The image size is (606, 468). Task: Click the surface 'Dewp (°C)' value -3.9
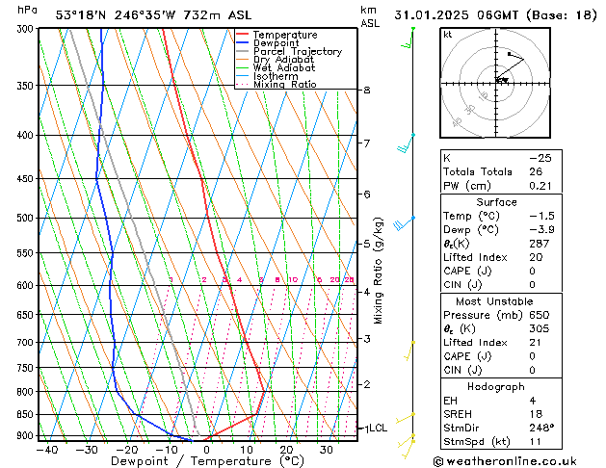click(x=541, y=230)
